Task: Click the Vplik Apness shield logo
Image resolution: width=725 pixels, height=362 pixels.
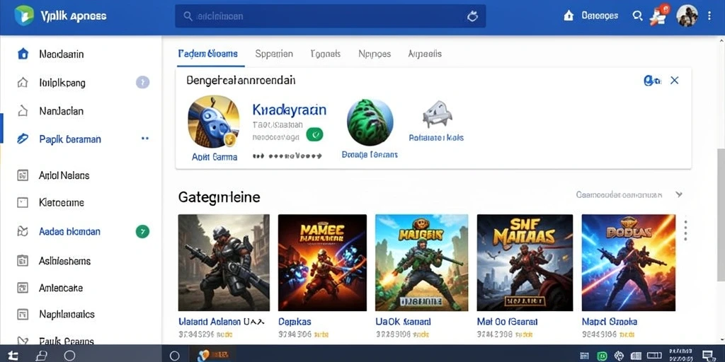Action: (x=24, y=16)
